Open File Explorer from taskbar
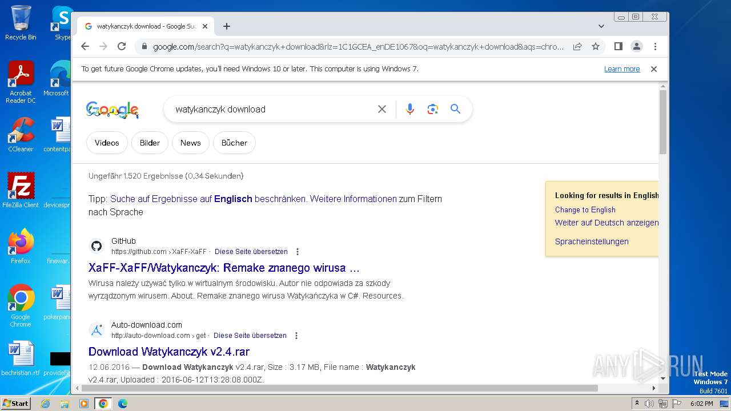 pos(65,404)
